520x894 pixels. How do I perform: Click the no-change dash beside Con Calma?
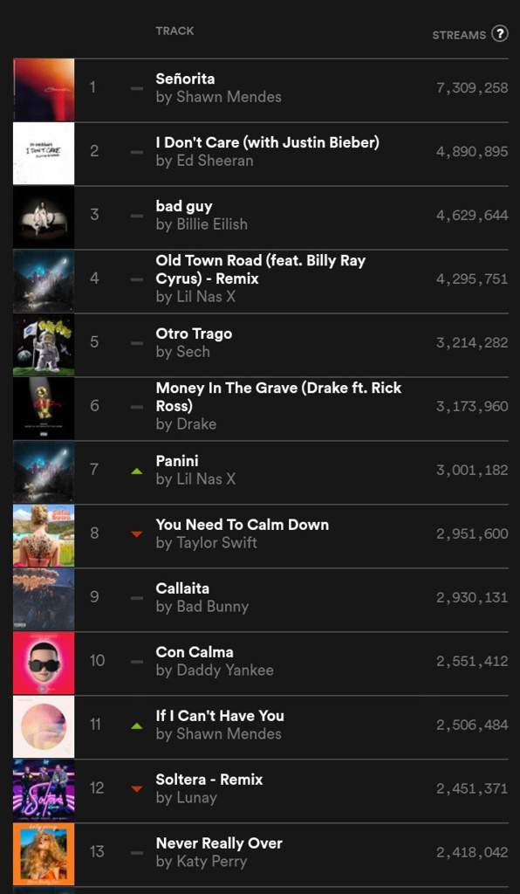tap(137, 662)
